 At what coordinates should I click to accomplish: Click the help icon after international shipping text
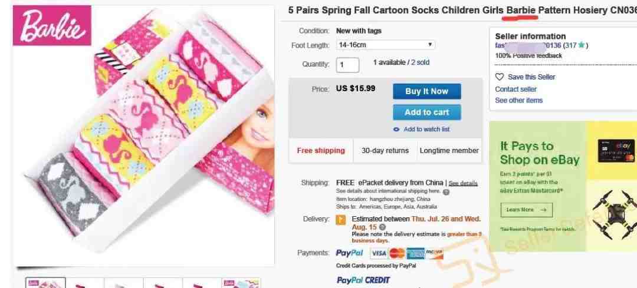(446, 191)
